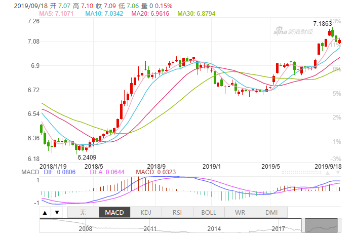This screenshot has height=236, width=354.
Task: Jump to 2008 on the overview timeline
Action: pyautogui.click(x=86, y=229)
